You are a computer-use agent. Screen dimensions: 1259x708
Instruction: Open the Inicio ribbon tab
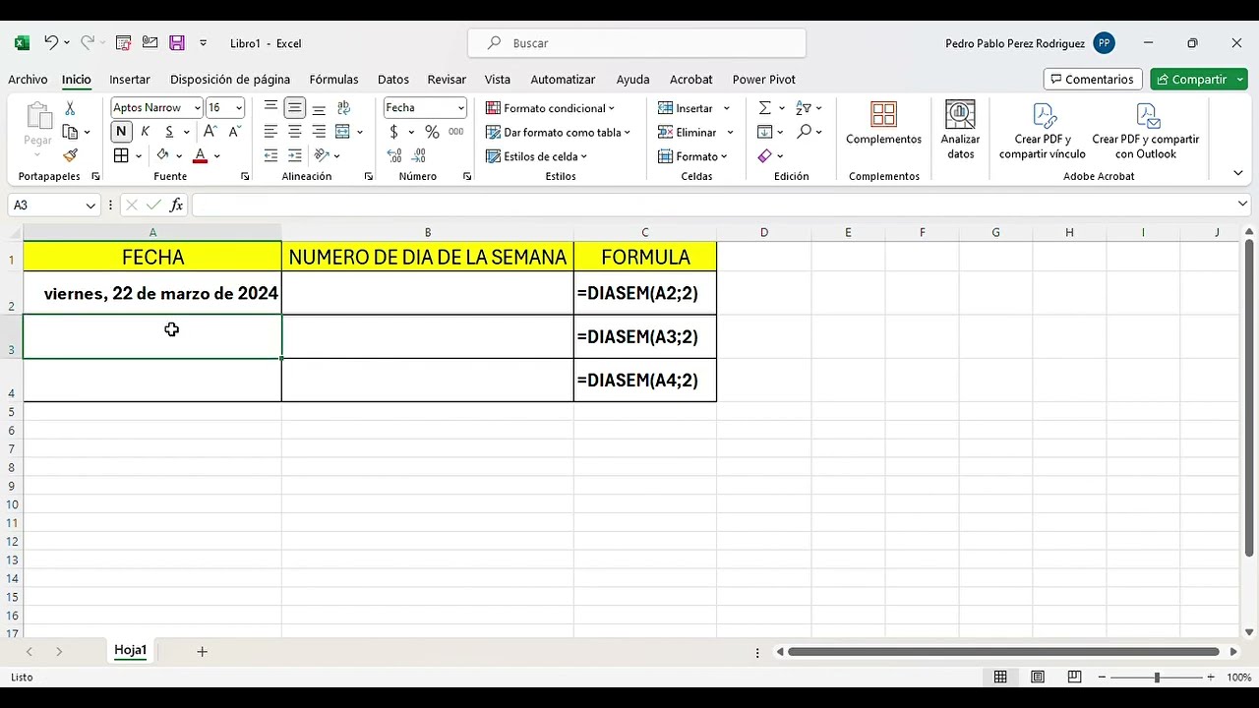pos(76,80)
